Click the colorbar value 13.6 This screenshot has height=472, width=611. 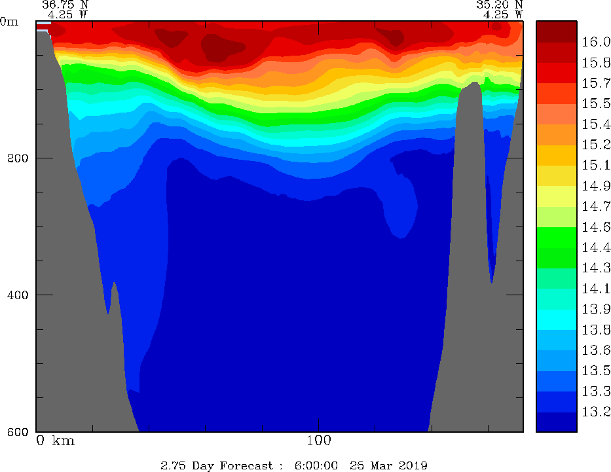click(x=596, y=350)
